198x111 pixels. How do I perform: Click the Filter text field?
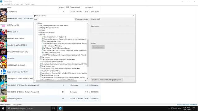(x=56, y=19)
